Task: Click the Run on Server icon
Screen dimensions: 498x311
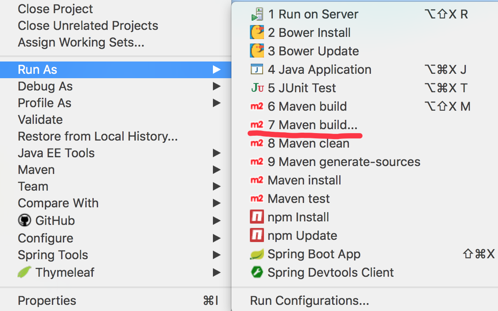Action: point(257,14)
